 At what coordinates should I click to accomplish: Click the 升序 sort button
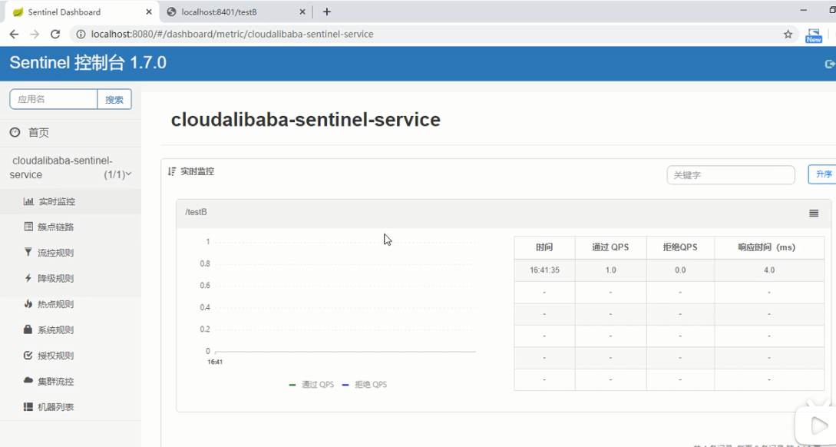point(823,174)
